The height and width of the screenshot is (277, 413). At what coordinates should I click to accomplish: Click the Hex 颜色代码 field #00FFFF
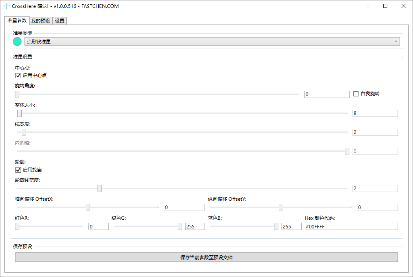coord(351,226)
